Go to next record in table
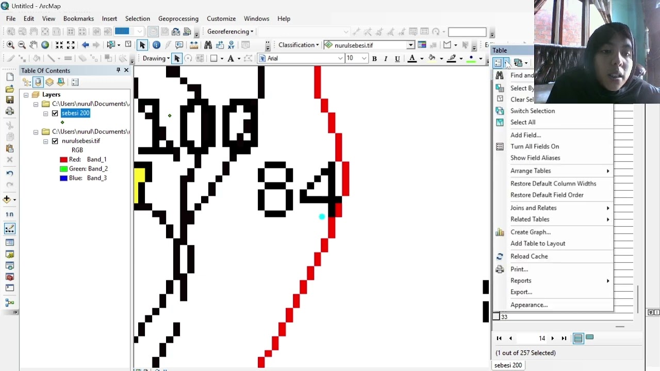 pos(552,338)
